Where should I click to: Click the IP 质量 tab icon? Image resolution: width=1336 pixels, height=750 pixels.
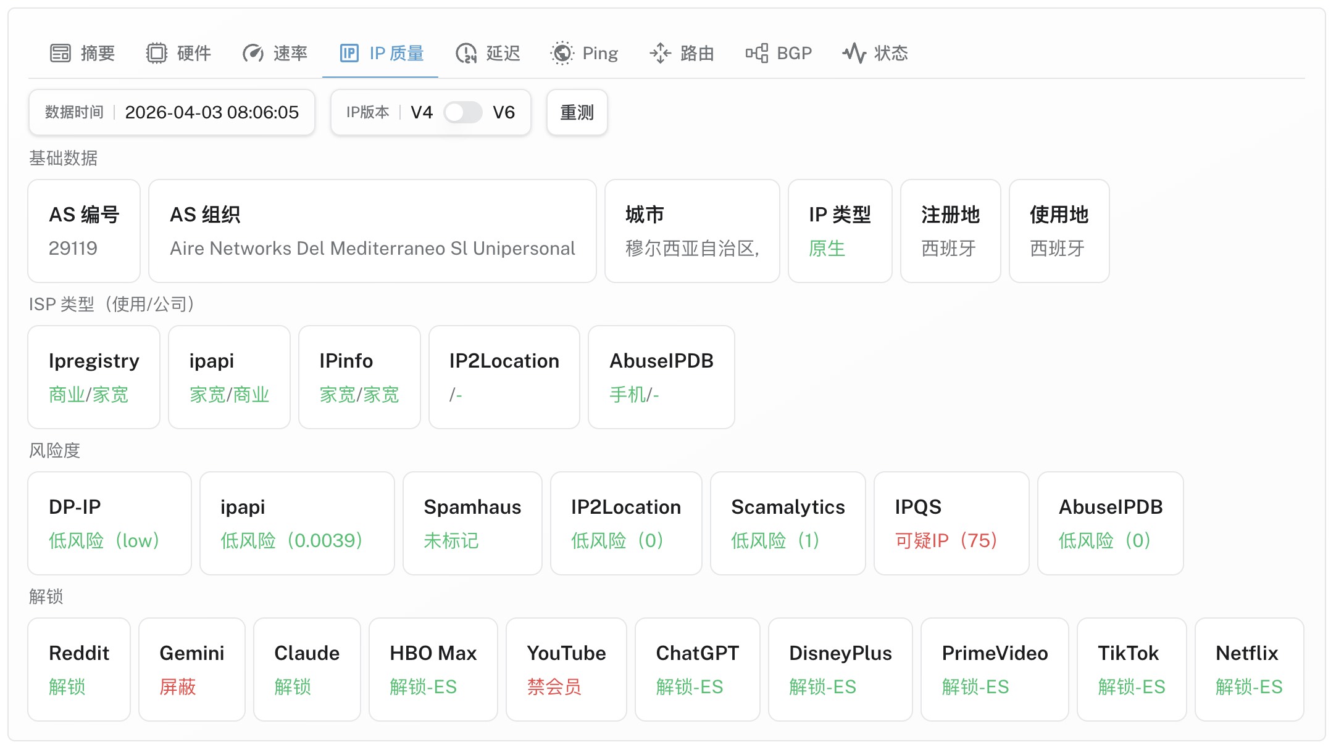click(349, 53)
